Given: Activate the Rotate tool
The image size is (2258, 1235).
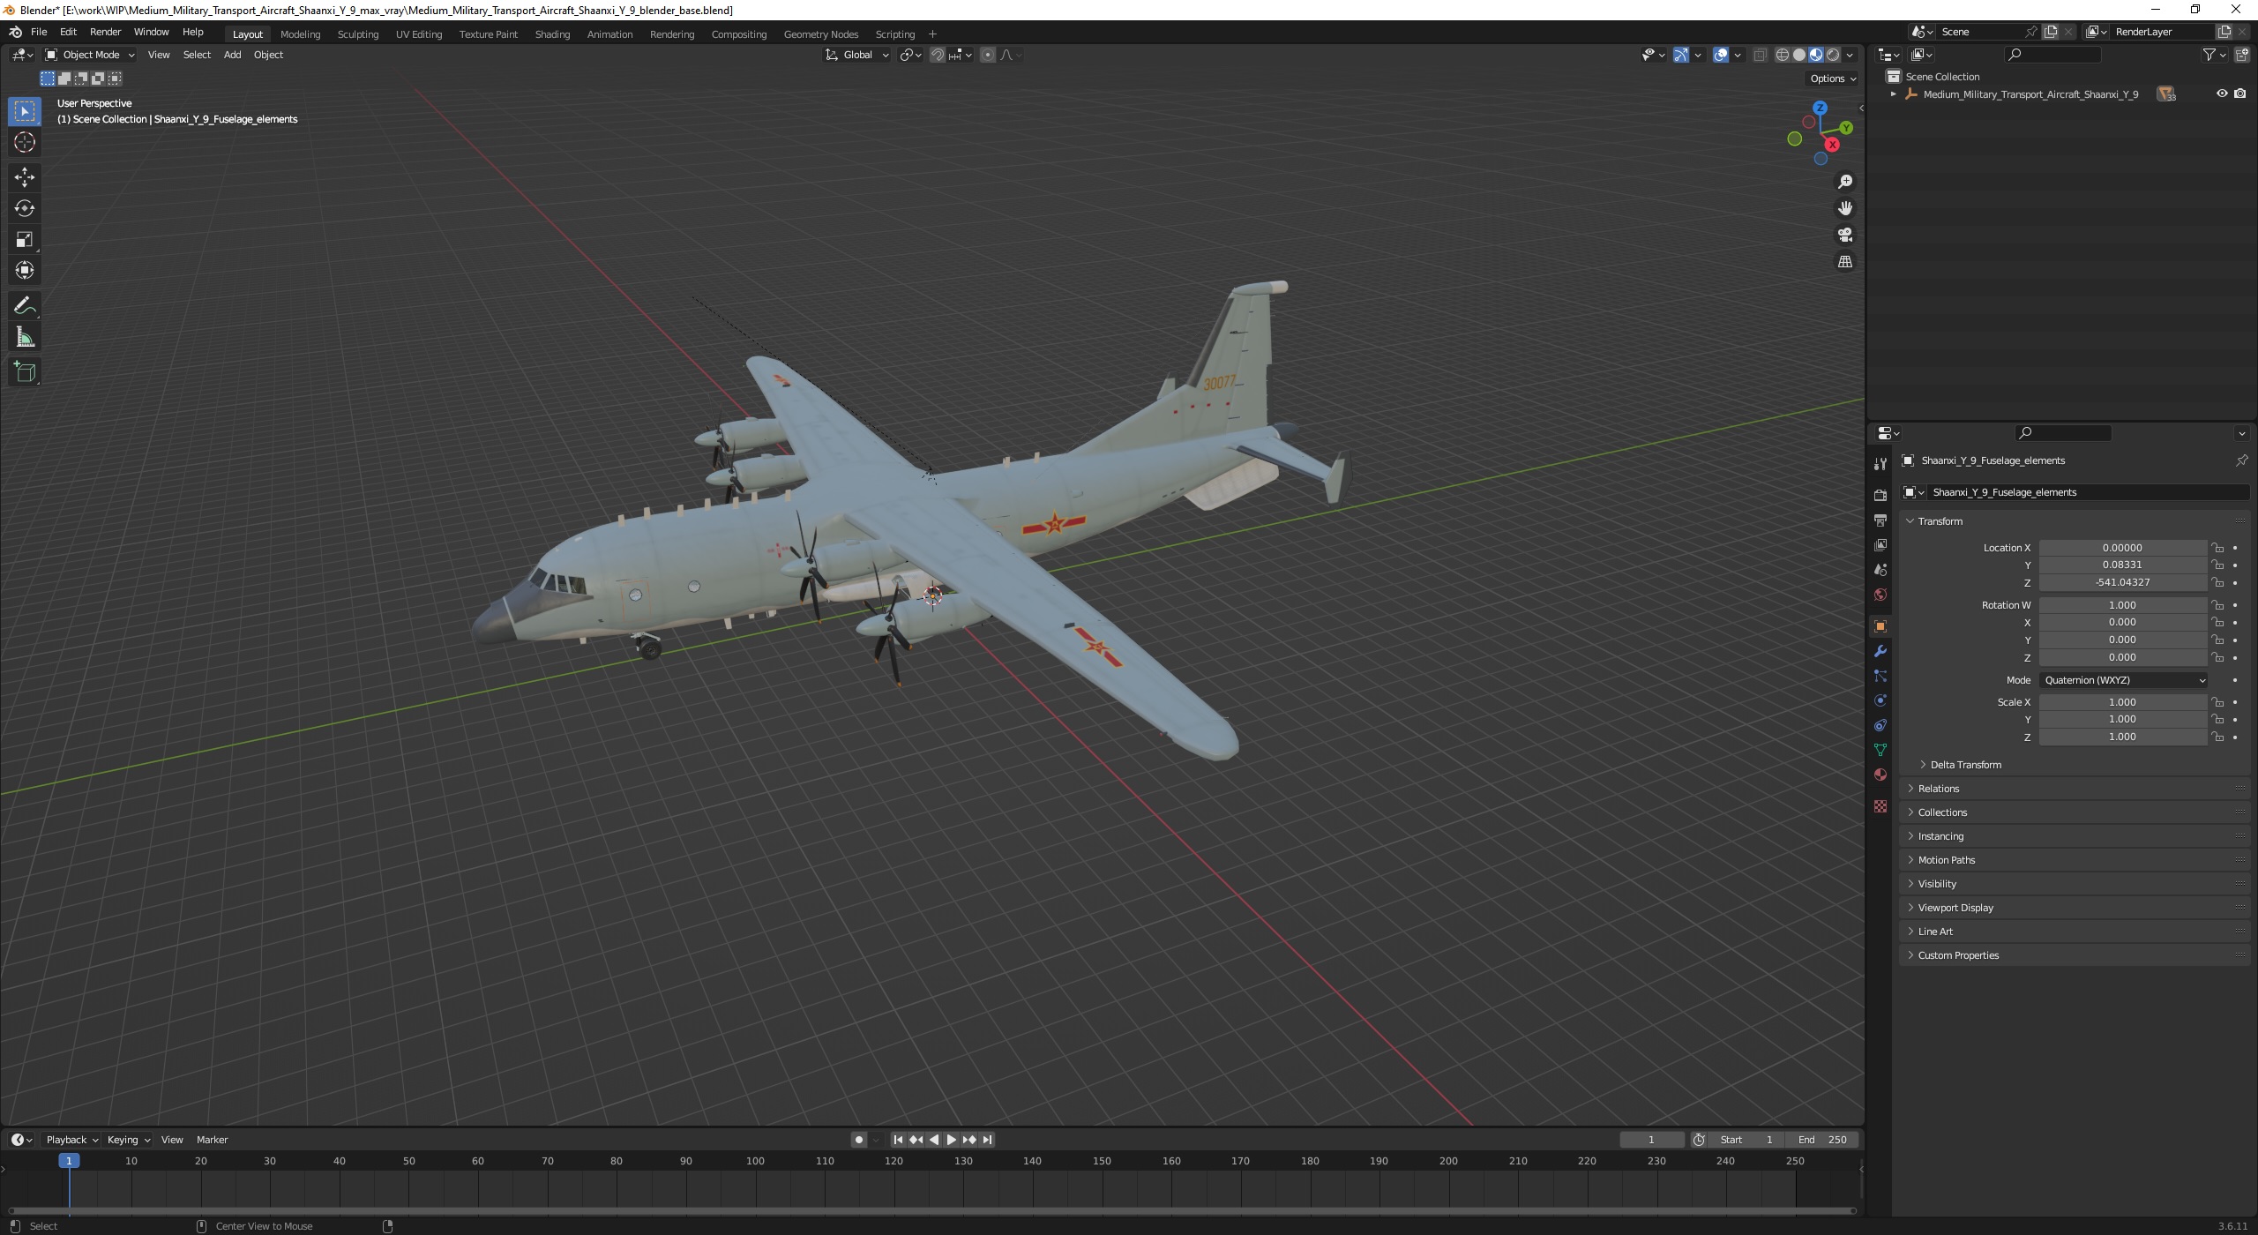Looking at the screenshot, I should [x=25, y=208].
